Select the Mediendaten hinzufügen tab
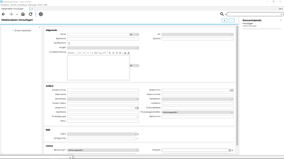The width and height of the screenshot is (284, 159). point(12,8)
